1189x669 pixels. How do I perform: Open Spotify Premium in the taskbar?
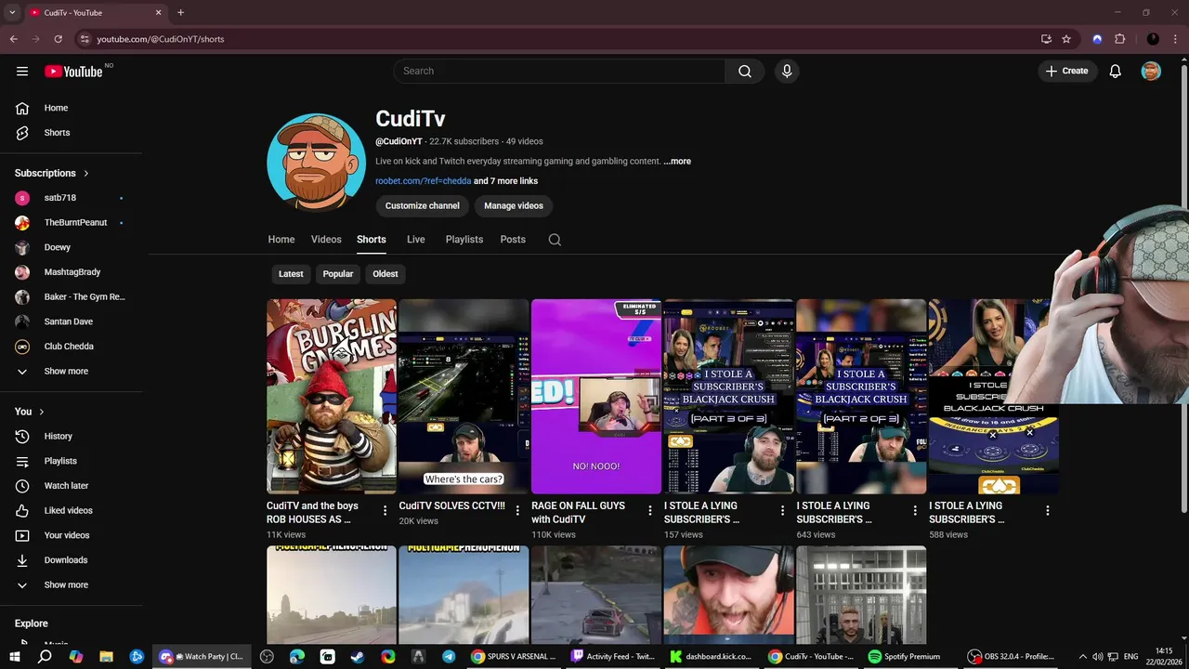pos(904,656)
